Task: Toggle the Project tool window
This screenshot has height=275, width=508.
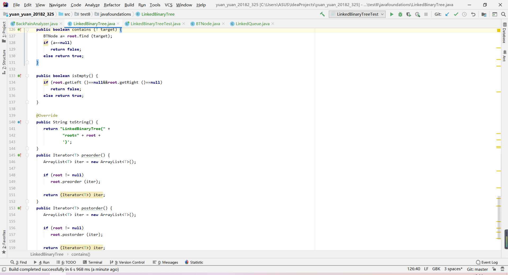Action: [4, 32]
